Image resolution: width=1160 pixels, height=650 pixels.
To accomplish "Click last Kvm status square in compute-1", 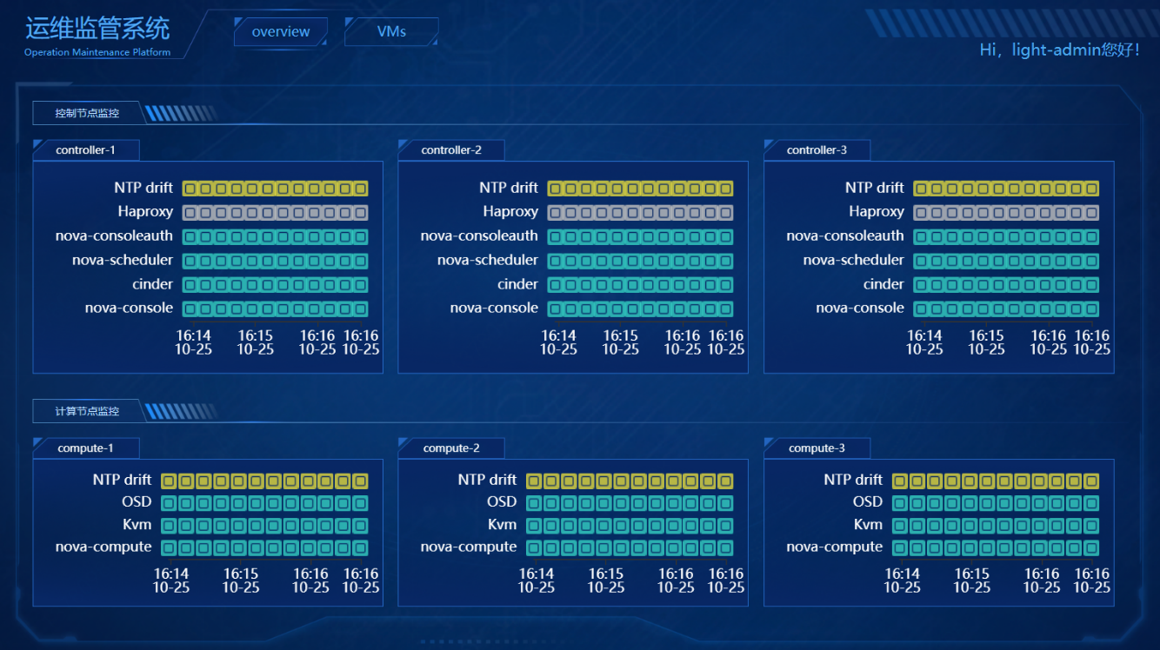I will pos(361,526).
